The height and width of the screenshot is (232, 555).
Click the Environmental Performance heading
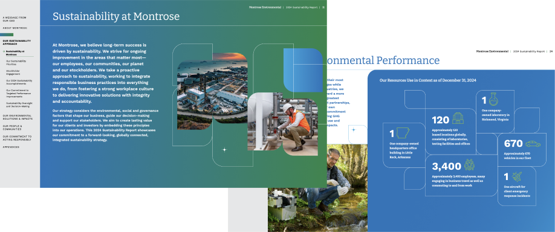(x=383, y=60)
